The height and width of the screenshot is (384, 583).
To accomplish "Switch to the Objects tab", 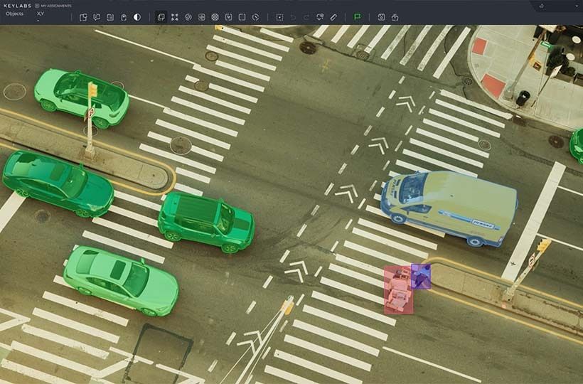I will 14,14.
